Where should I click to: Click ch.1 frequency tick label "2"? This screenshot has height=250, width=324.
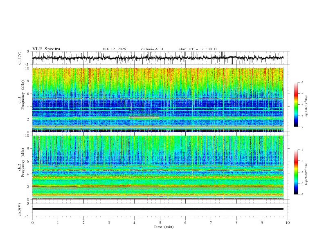[x=29, y=119]
